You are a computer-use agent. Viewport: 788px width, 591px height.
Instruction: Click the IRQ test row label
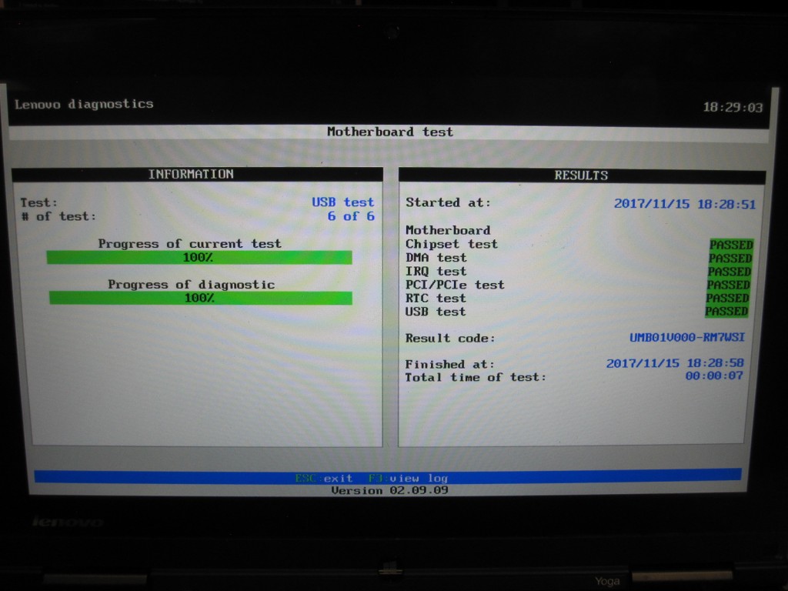436,272
